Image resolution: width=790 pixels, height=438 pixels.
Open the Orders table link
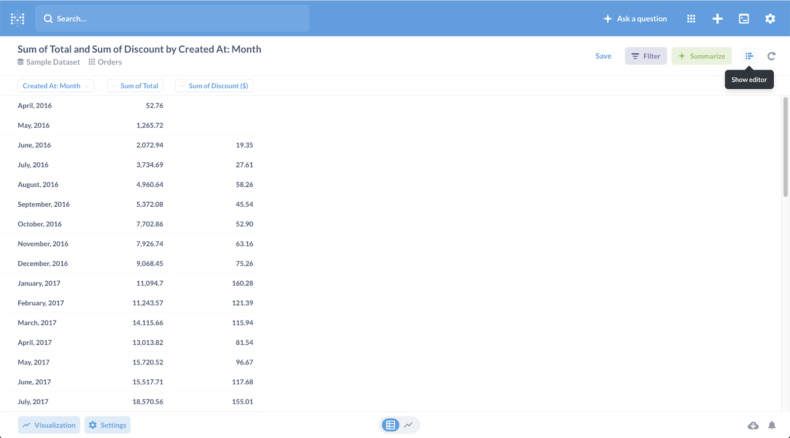pyautogui.click(x=105, y=62)
